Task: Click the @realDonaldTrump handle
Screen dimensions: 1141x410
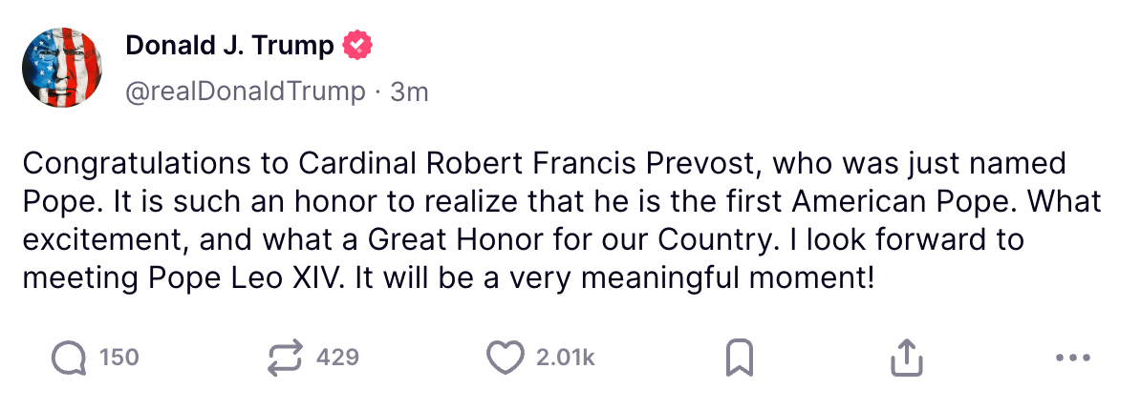Action: (x=246, y=92)
